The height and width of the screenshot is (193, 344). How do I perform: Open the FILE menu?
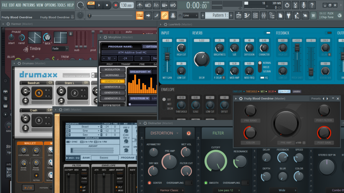pyautogui.click(x=5, y=5)
